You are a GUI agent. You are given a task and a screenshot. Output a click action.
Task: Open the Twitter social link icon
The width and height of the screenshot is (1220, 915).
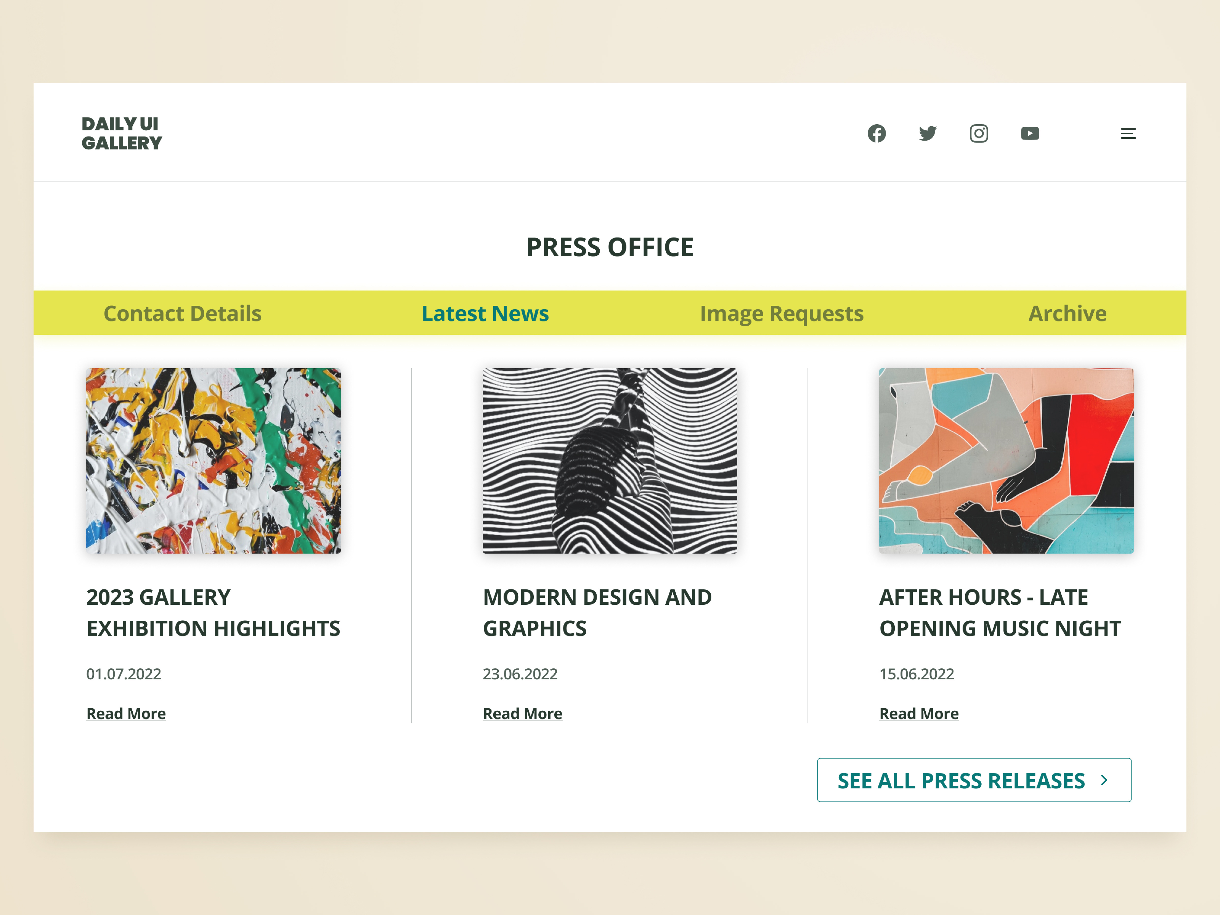[x=928, y=133]
